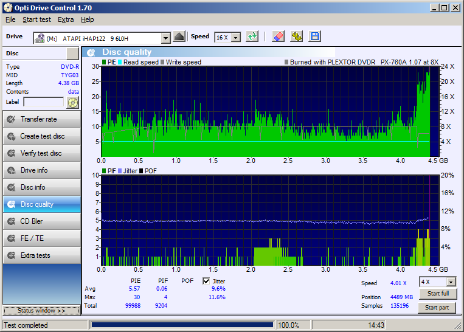The height and width of the screenshot is (332, 464).
Task: Click the Test completed status text
Action: tap(26, 325)
